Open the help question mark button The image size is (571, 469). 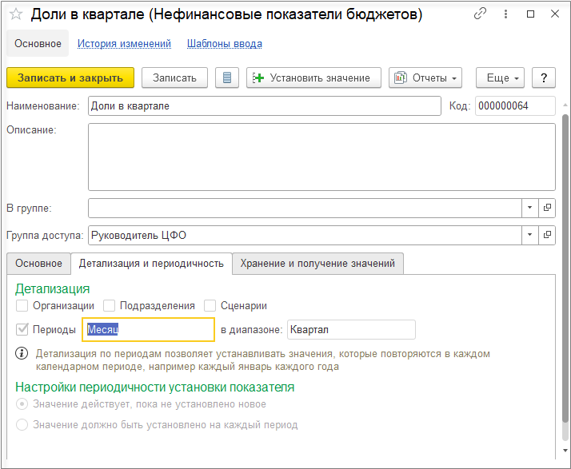pyautogui.click(x=544, y=78)
